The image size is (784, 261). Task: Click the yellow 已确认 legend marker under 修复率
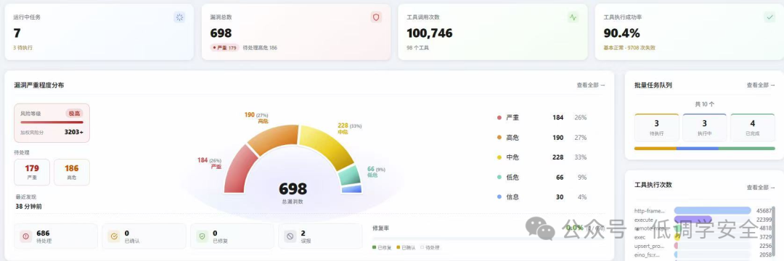tap(399, 247)
